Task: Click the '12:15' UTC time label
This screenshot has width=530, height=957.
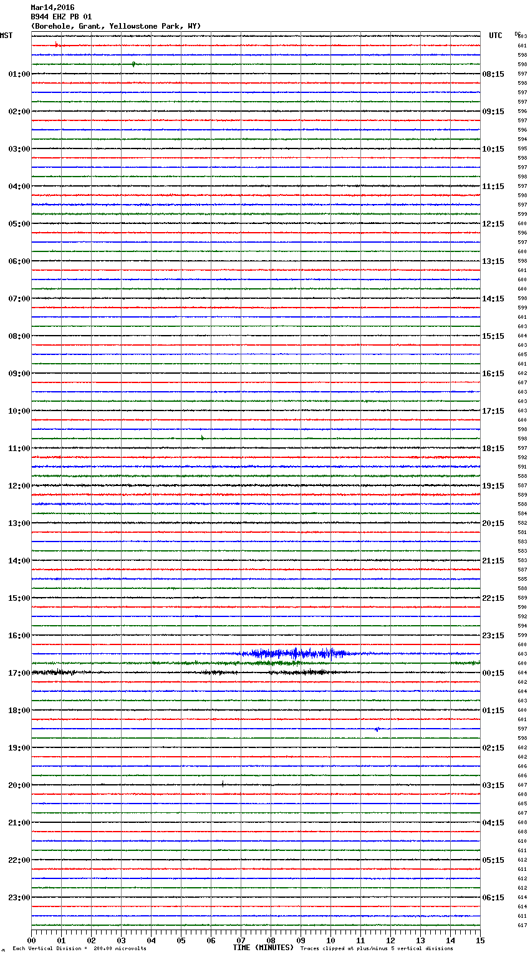Action: [493, 224]
